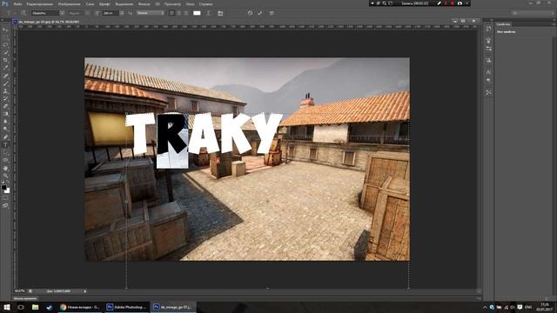Image resolution: width=557 pixels, height=313 pixels.
Task: Select the Move tool
Action: [5, 30]
